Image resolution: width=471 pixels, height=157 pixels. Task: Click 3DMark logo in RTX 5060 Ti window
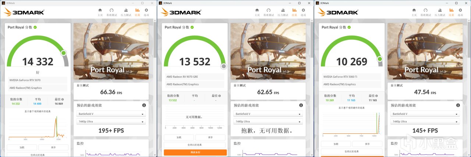[338, 12]
